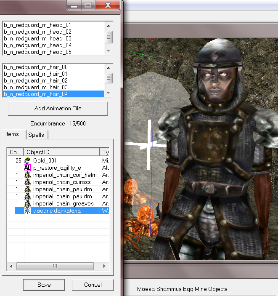Screen dimensions: 278x296
Task: Click the Gold_001 item icon
Action: [x=27, y=160]
